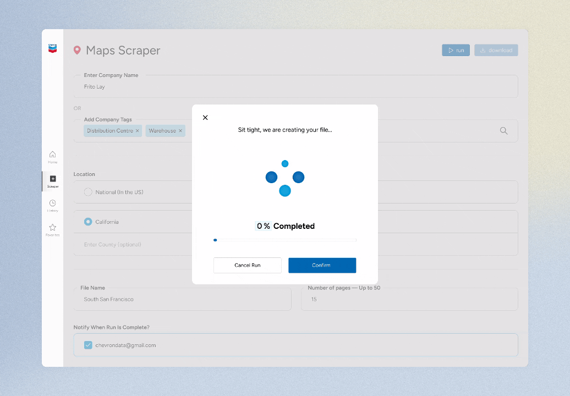Image resolution: width=570 pixels, height=396 pixels.
Task: Open Scraper from the sidebar
Action: (53, 182)
